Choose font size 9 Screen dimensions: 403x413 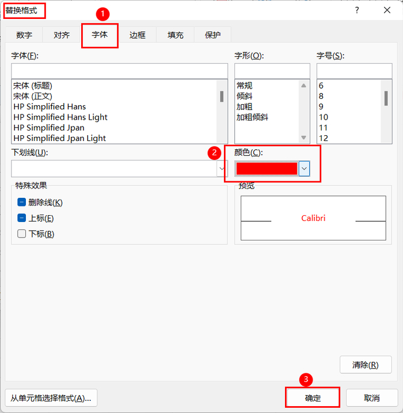(321, 106)
